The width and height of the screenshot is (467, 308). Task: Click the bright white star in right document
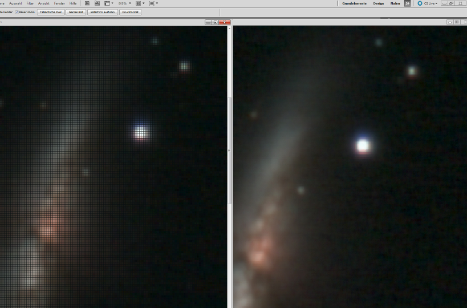(363, 145)
